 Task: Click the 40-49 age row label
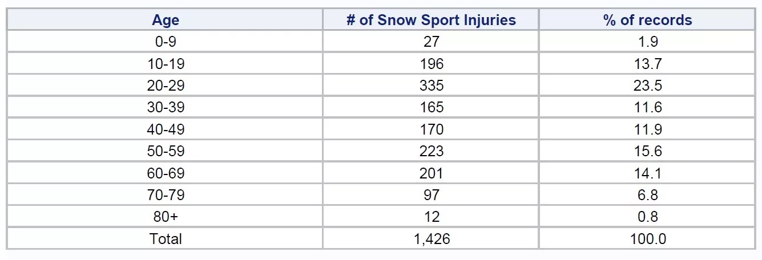pos(166,129)
